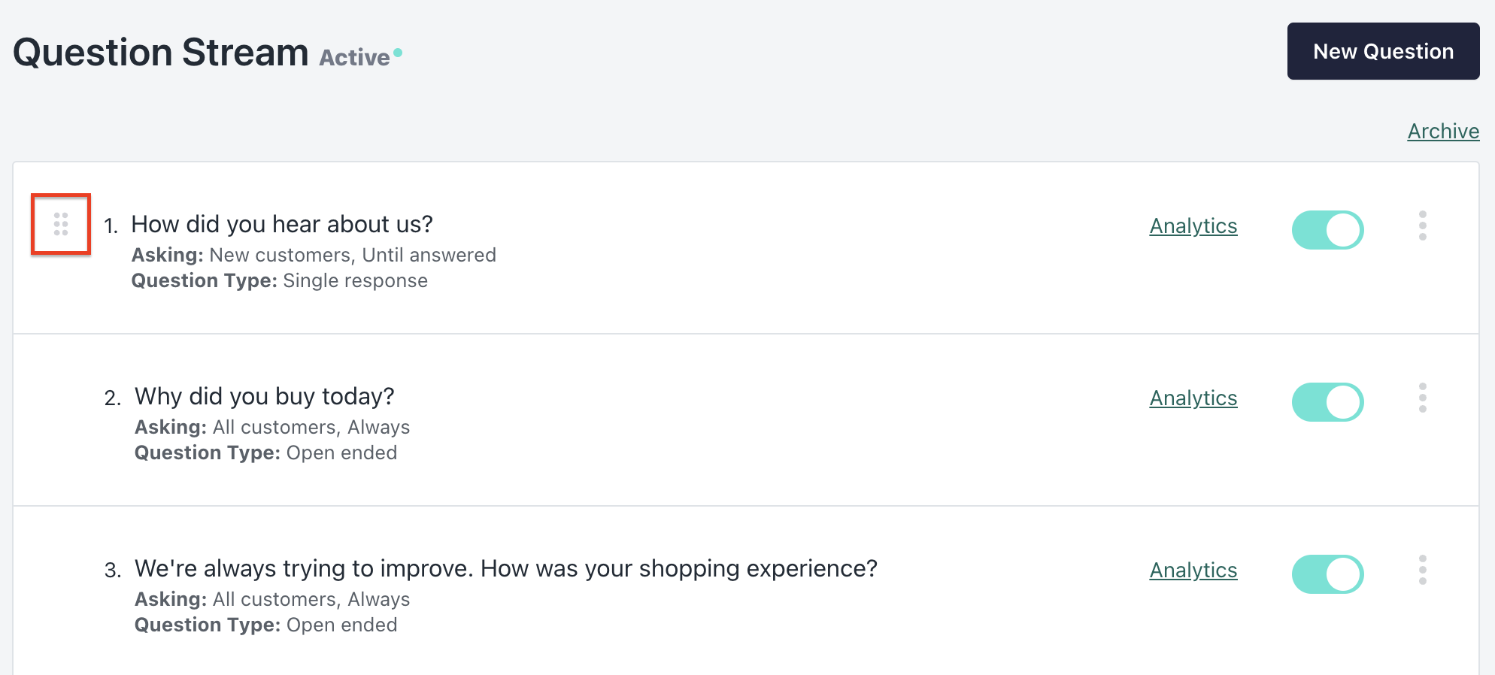Open the more options menu for "How did you hear about us?"
The image size is (1495, 675).
tap(1422, 226)
